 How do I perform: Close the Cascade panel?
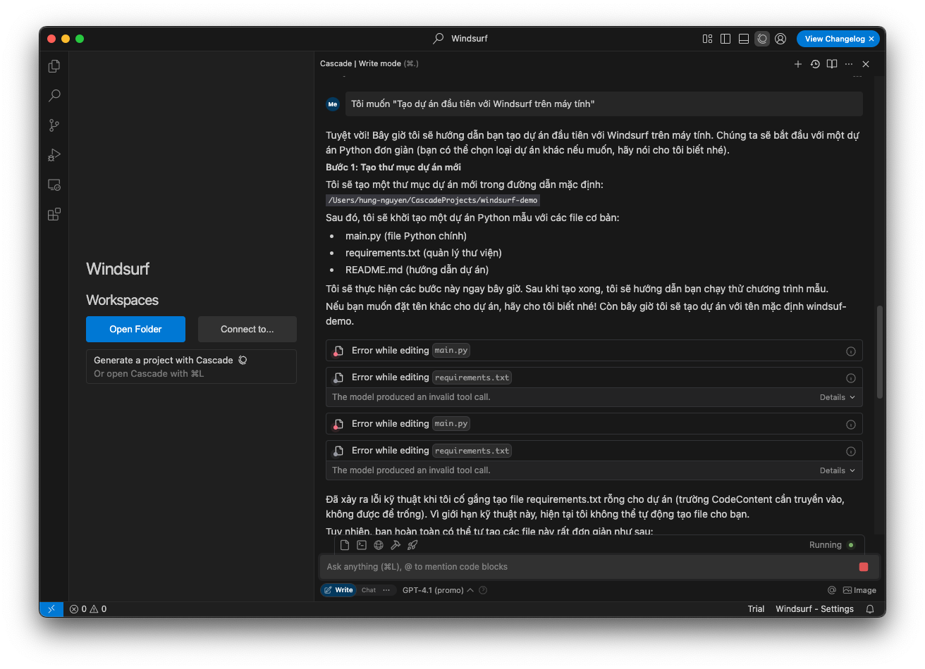866,64
